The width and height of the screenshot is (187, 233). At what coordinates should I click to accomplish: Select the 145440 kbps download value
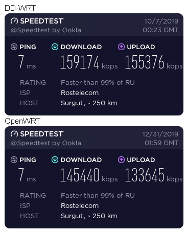pyautogui.click(x=89, y=175)
